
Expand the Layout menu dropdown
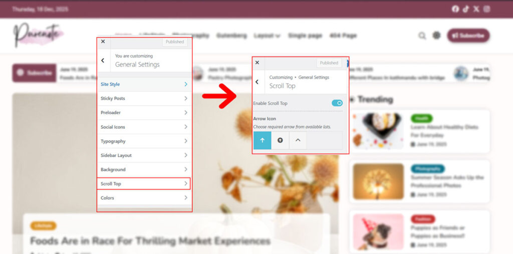pyautogui.click(x=267, y=36)
